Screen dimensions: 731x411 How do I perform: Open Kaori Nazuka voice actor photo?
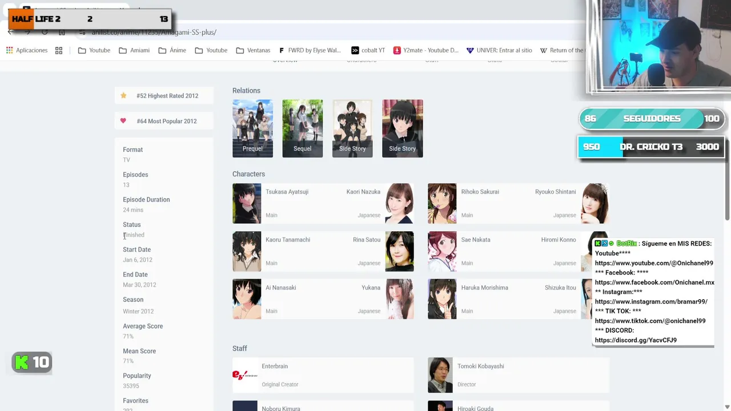click(x=399, y=203)
